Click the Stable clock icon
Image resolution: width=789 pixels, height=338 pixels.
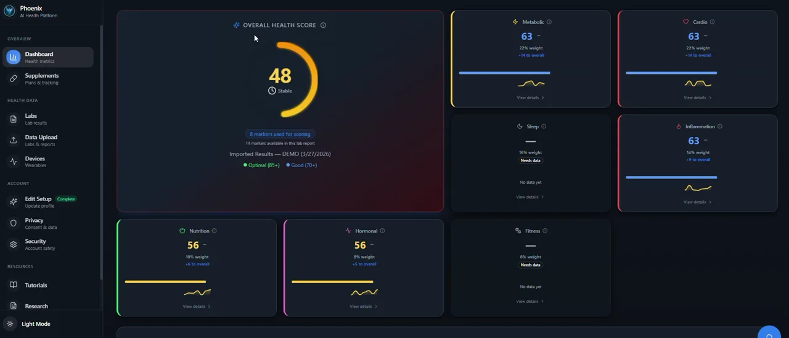(x=272, y=91)
